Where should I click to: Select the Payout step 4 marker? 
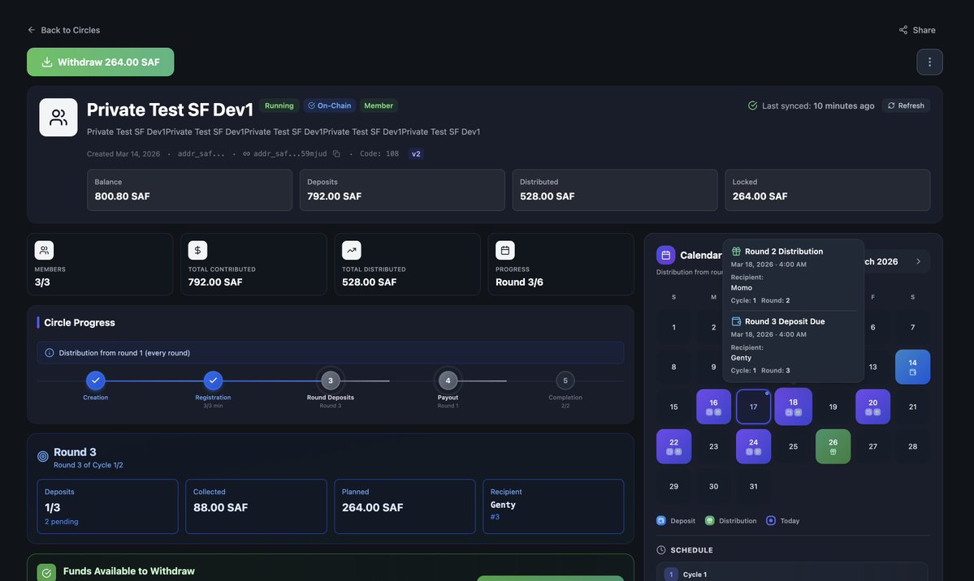448,381
